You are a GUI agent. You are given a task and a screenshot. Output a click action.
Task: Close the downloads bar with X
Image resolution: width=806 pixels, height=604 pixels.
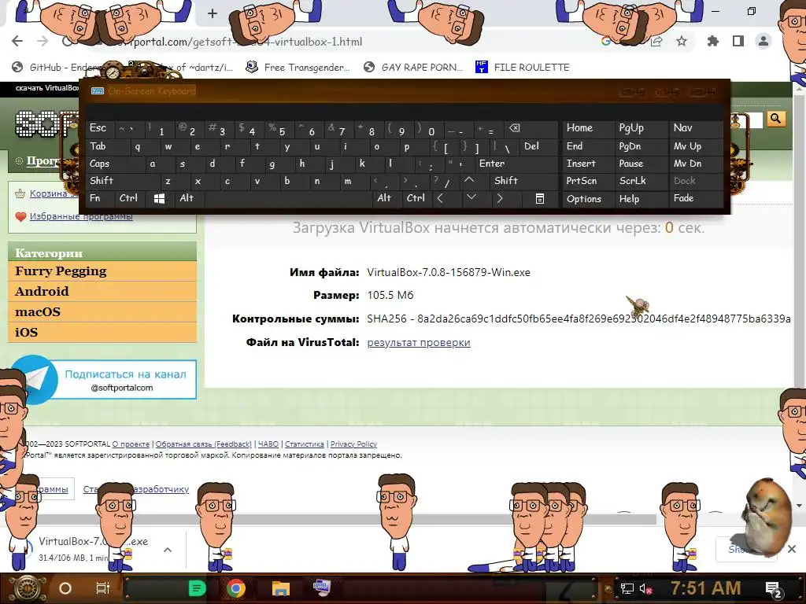[x=792, y=549]
